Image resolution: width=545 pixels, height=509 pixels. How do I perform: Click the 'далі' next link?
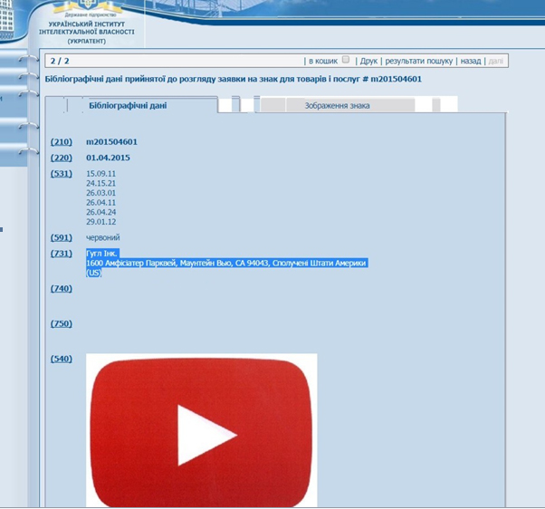pyautogui.click(x=496, y=61)
